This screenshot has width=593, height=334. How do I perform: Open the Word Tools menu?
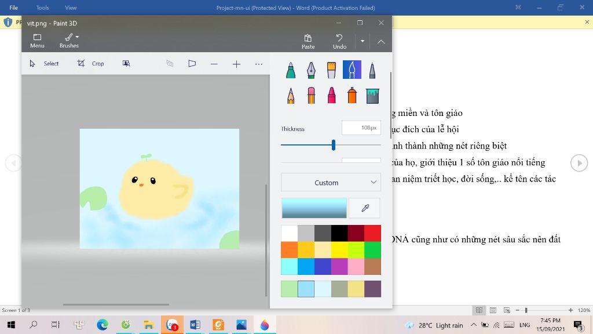click(x=42, y=8)
